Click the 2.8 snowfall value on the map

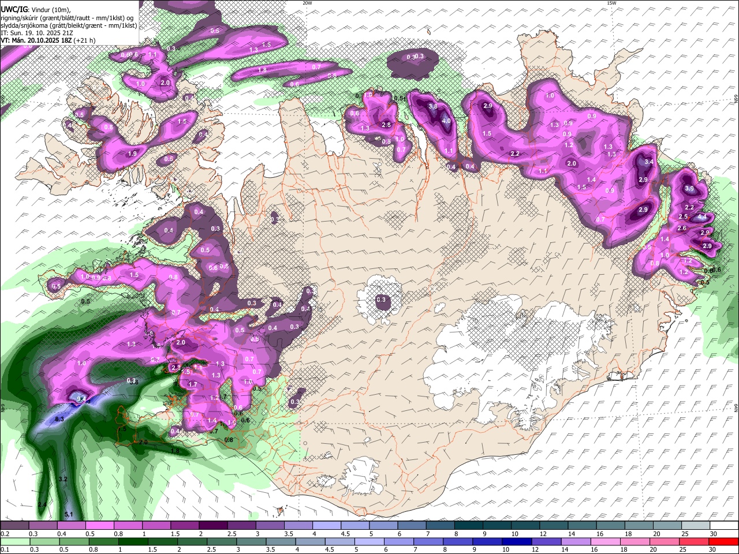387,125
